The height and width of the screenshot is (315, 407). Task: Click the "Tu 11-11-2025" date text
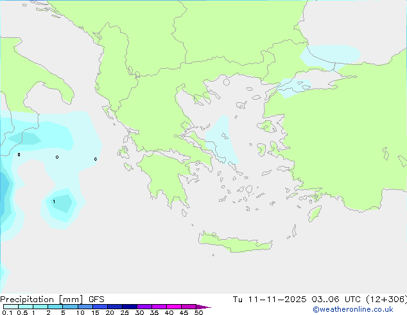(x=270, y=300)
